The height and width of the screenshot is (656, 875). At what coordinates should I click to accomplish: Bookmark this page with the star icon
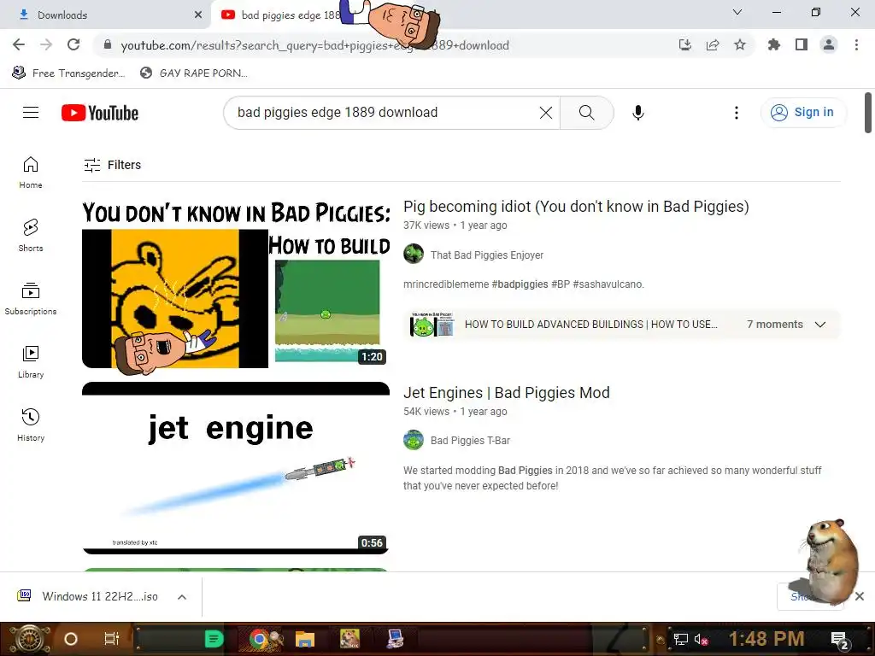pos(740,44)
